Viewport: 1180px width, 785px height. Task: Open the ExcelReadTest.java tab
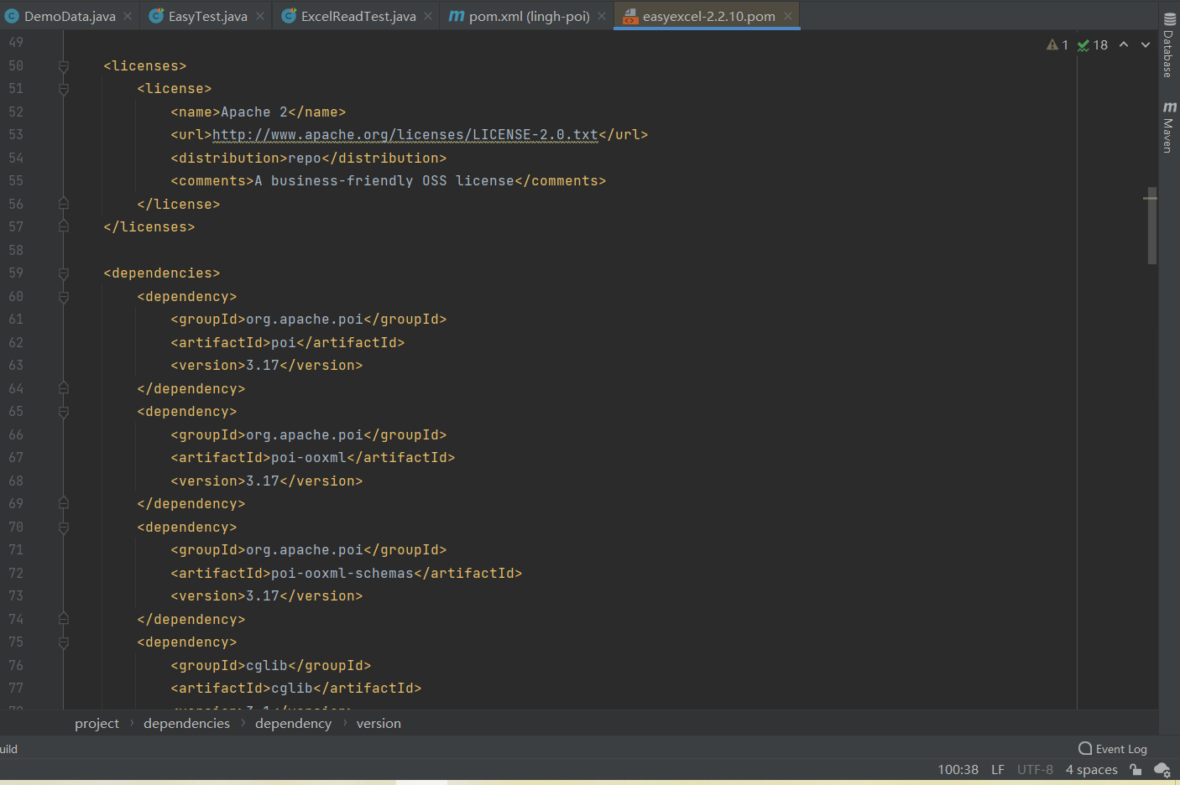358,16
